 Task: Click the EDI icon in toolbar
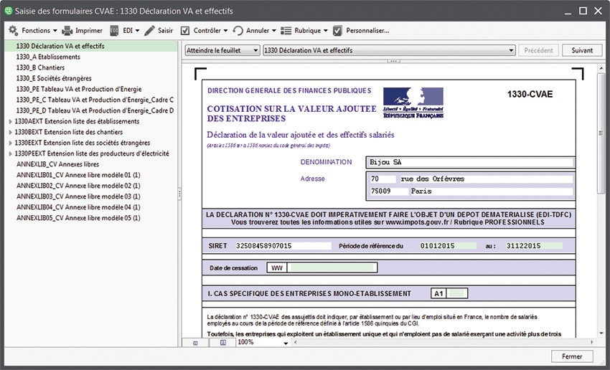115,31
